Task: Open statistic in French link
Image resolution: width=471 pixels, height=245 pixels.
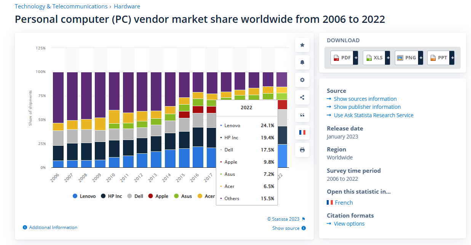Action: (344, 203)
